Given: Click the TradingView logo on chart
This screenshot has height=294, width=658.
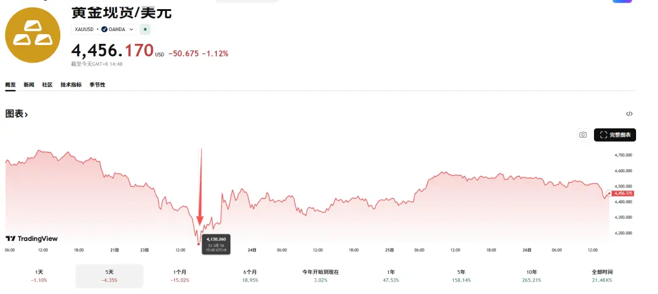Looking at the screenshot, I should click(32, 239).
